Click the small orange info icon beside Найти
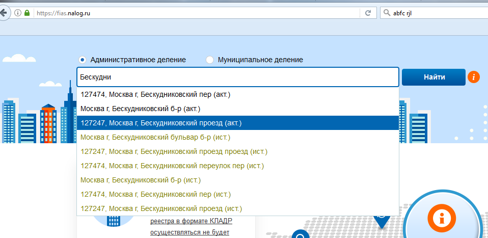The image size is (488, 238). pos(474,77)
